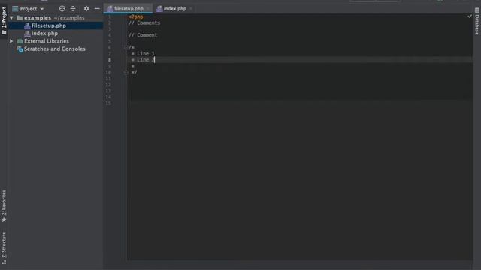Click the examples folder name
The image size is (481, 270).
38,18
